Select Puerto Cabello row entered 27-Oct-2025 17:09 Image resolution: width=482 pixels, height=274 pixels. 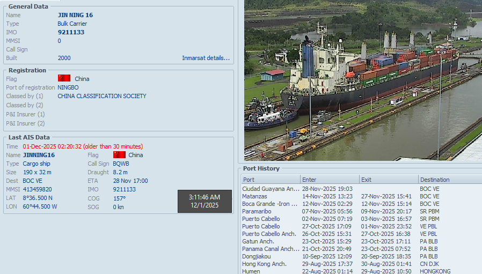tap(362, 226)
